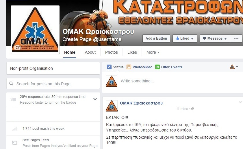Open the OMAK page profile picture

[x=35, y=30]
